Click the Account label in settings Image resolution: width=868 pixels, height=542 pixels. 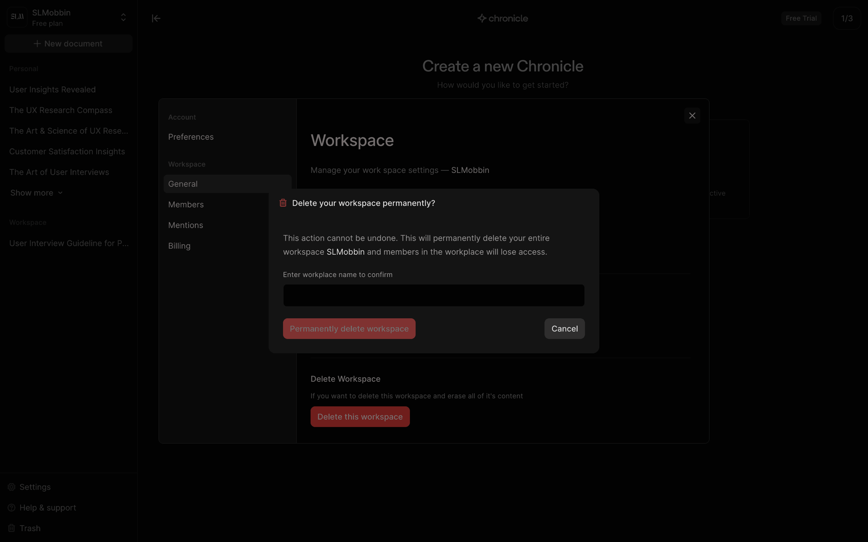(182, 117)
